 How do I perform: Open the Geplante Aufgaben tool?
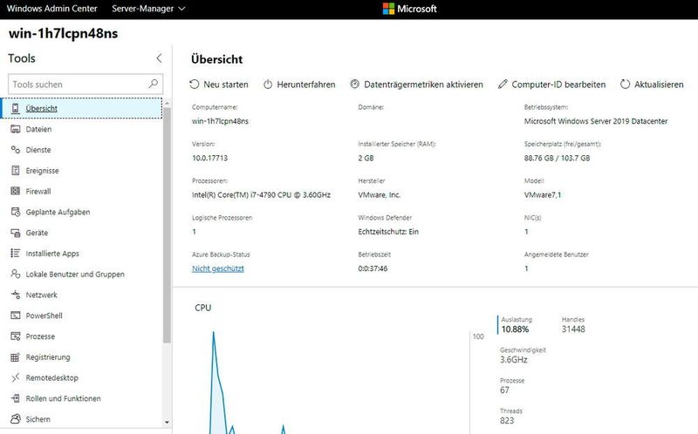click(82, 212)
